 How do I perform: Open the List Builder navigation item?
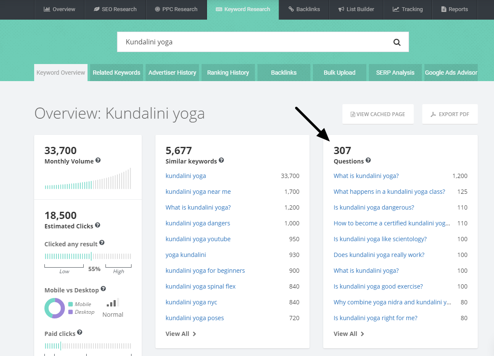[x=357, y=9]
